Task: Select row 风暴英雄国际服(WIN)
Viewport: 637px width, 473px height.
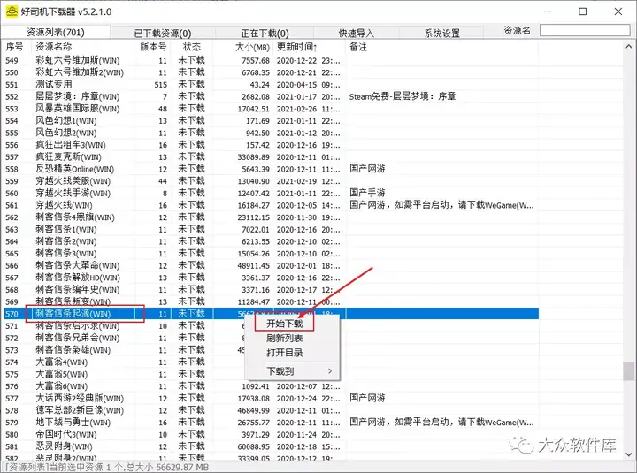Action: pyautogui.click(x=272, y=109)
